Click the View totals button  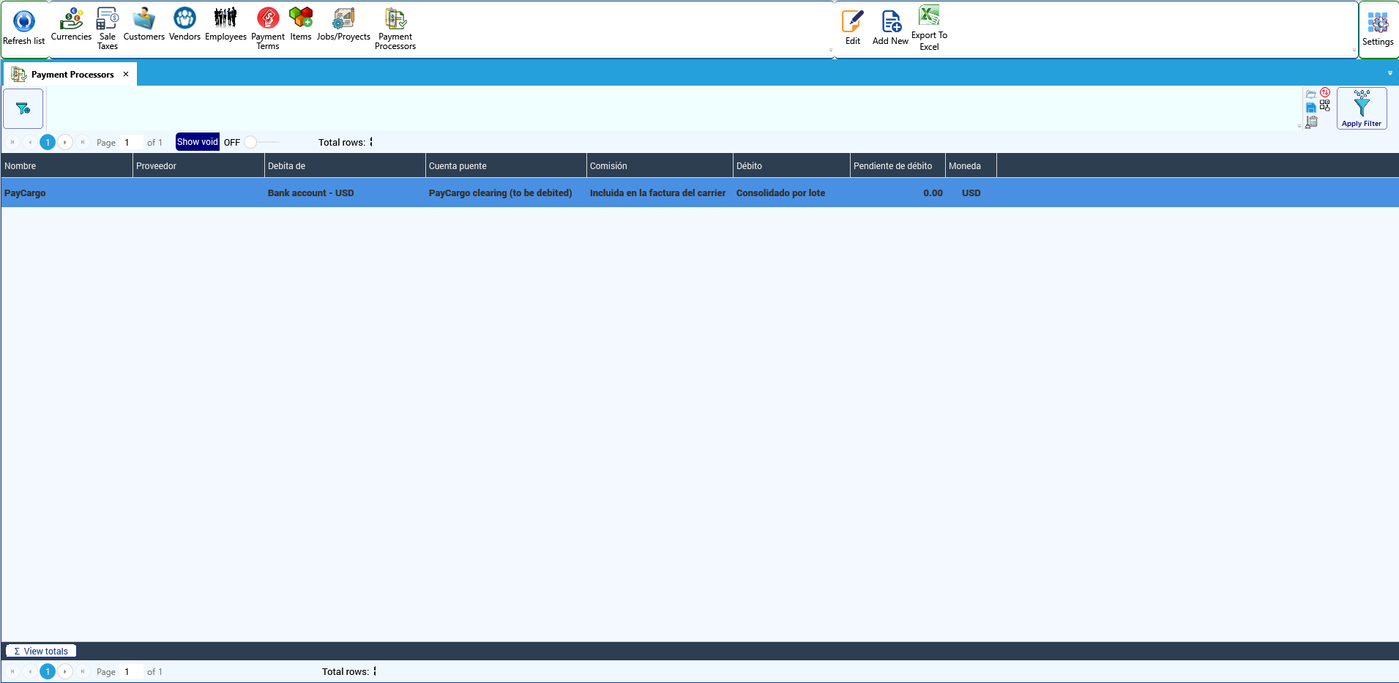pos(41,651)
